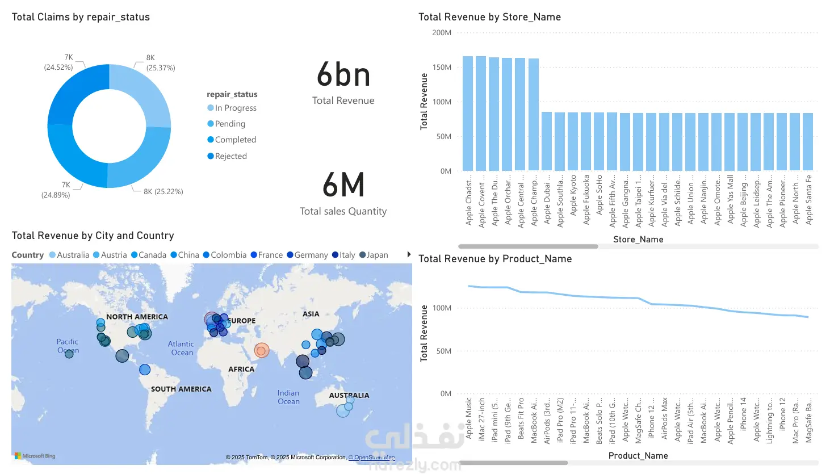Click the Product_Name chart horizontal scrollbar

coord(513,463)
